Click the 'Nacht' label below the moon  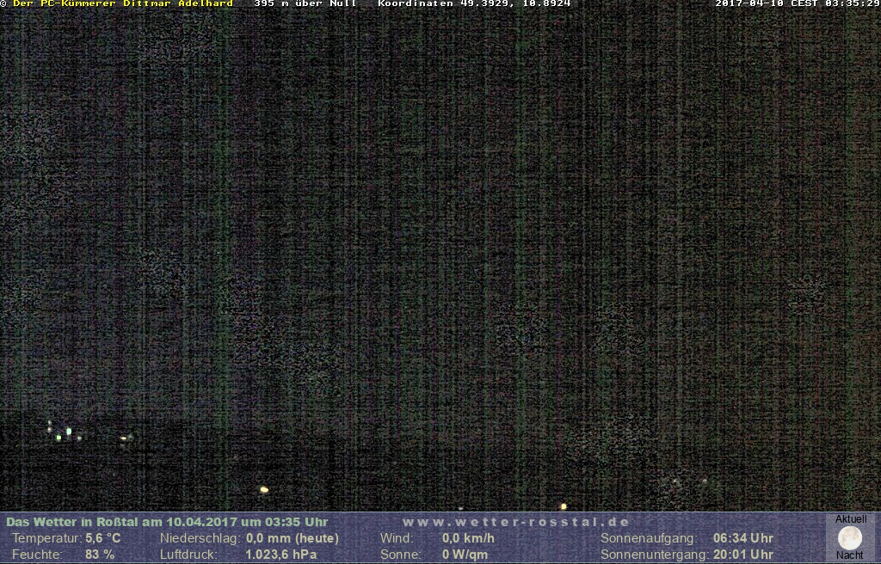(850, 555)
